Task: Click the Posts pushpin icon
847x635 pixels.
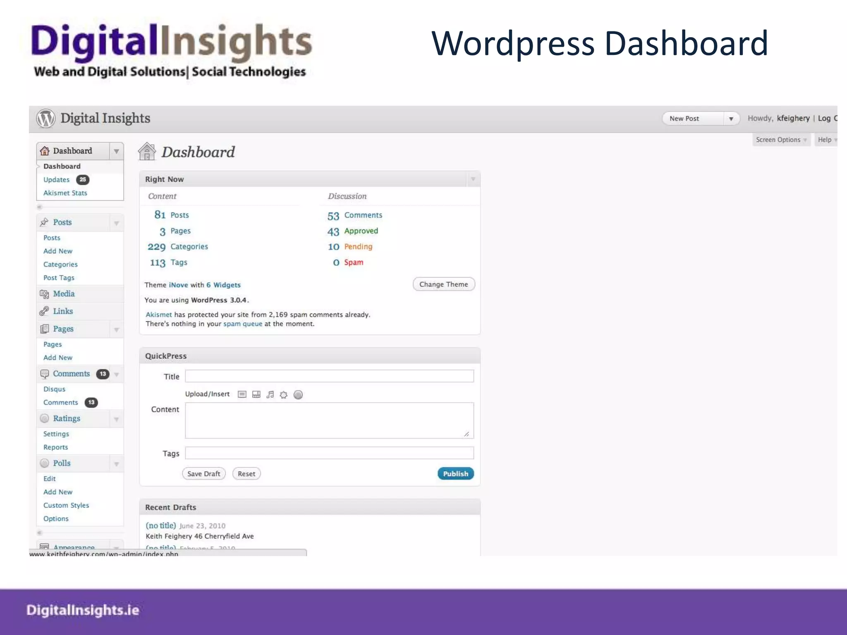Action: click(44, 222)
